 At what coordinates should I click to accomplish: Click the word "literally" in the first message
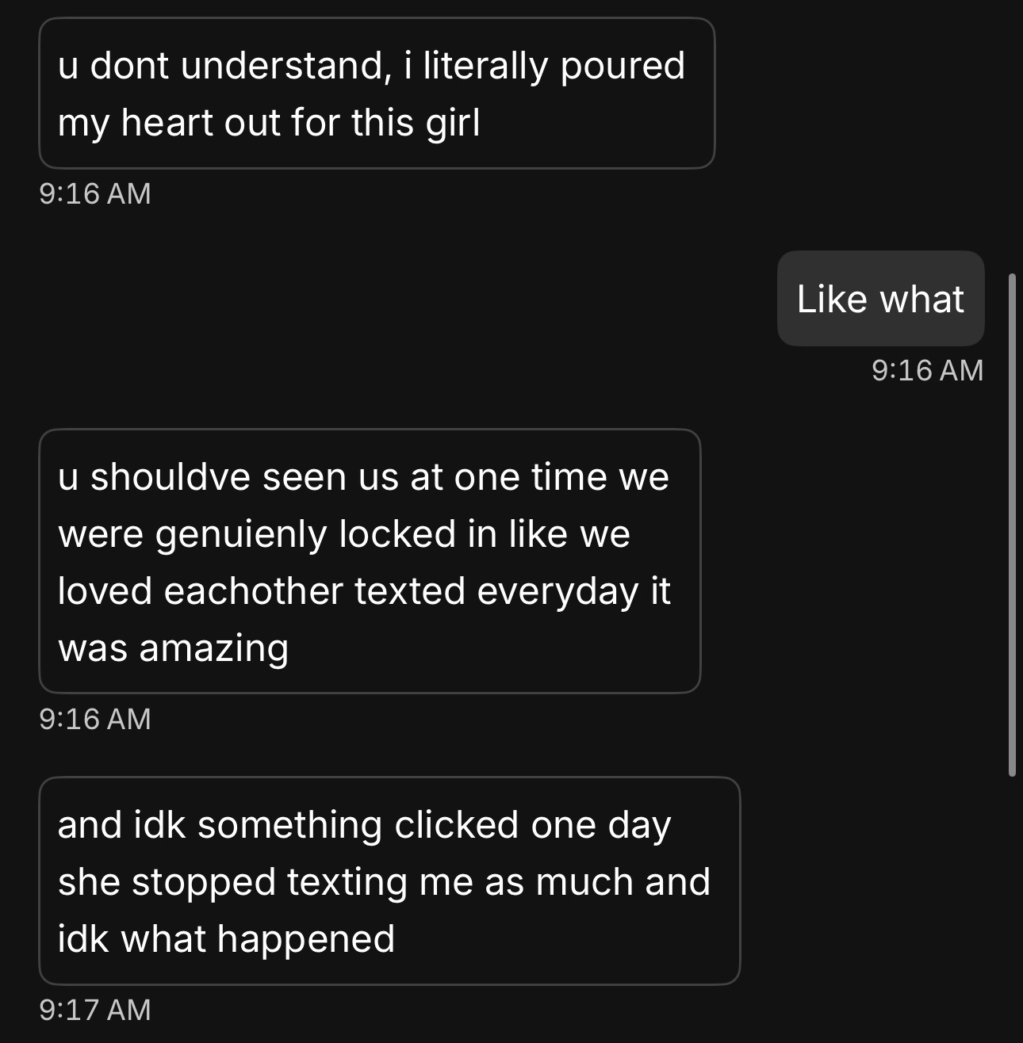(485, 65)
